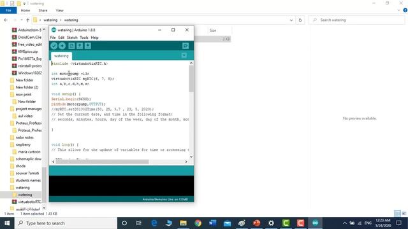Open the Mail app from the taskbar
Viewport: 408px width, 229px height.
[227, 223]
